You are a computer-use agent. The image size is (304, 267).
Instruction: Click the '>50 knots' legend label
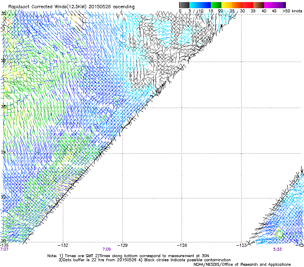pos(292,11)
